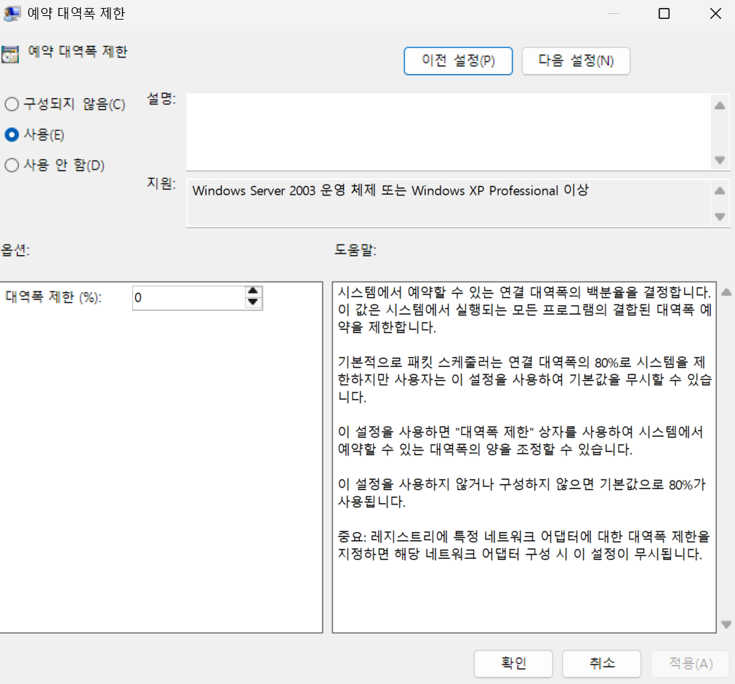Increase 대역폭 제한 value with the up arrow
The width and height of the screenshot is (735, 684).
[253, 293]
